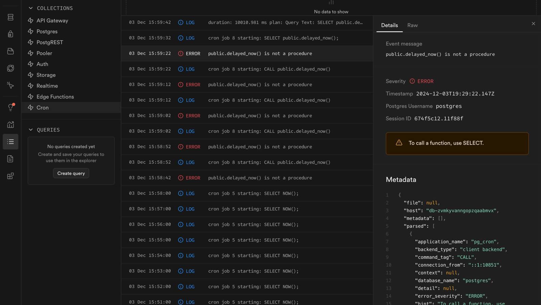Collapse the QUERIES section

point(31,130)
